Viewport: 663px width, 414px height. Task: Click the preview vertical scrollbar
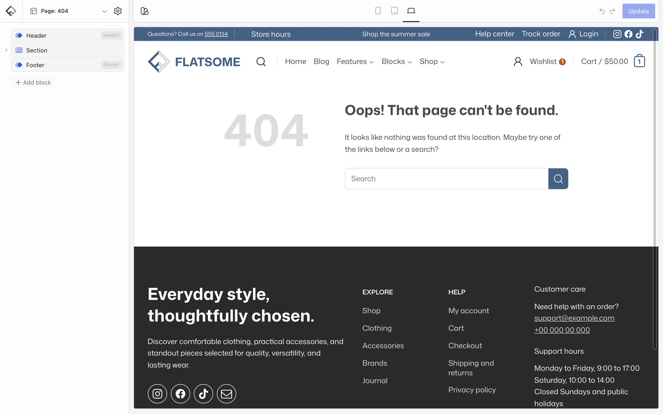coord(655,190)
